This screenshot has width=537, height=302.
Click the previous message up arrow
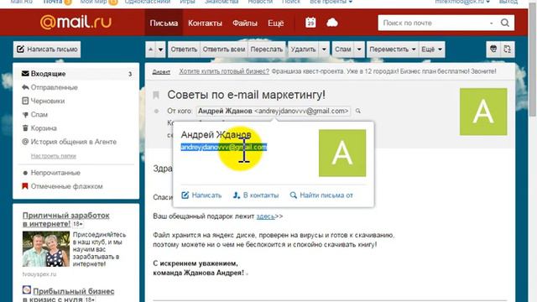coord(151,49)
